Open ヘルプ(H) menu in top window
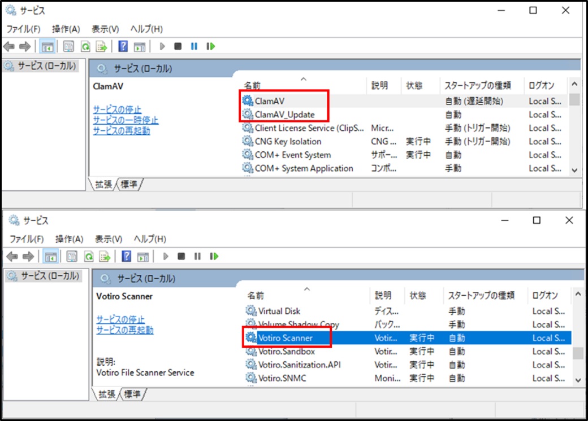 pos(146,29)
